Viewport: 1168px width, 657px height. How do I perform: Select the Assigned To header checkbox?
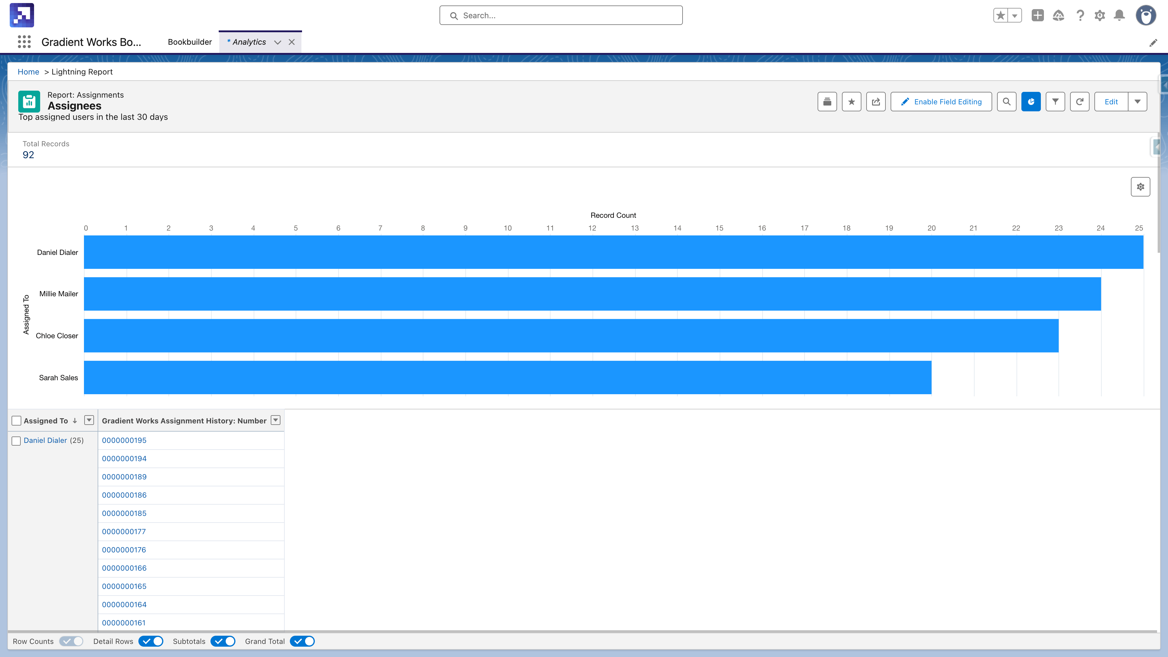[x=16, y=420]
